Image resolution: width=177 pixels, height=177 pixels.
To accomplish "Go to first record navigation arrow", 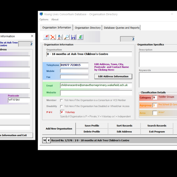I will [45, 140].
